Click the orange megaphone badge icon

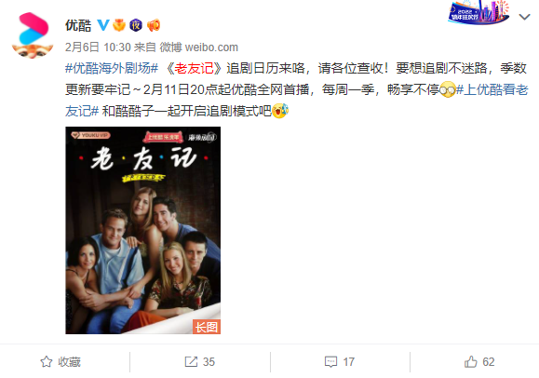click(x=154, y=25)
